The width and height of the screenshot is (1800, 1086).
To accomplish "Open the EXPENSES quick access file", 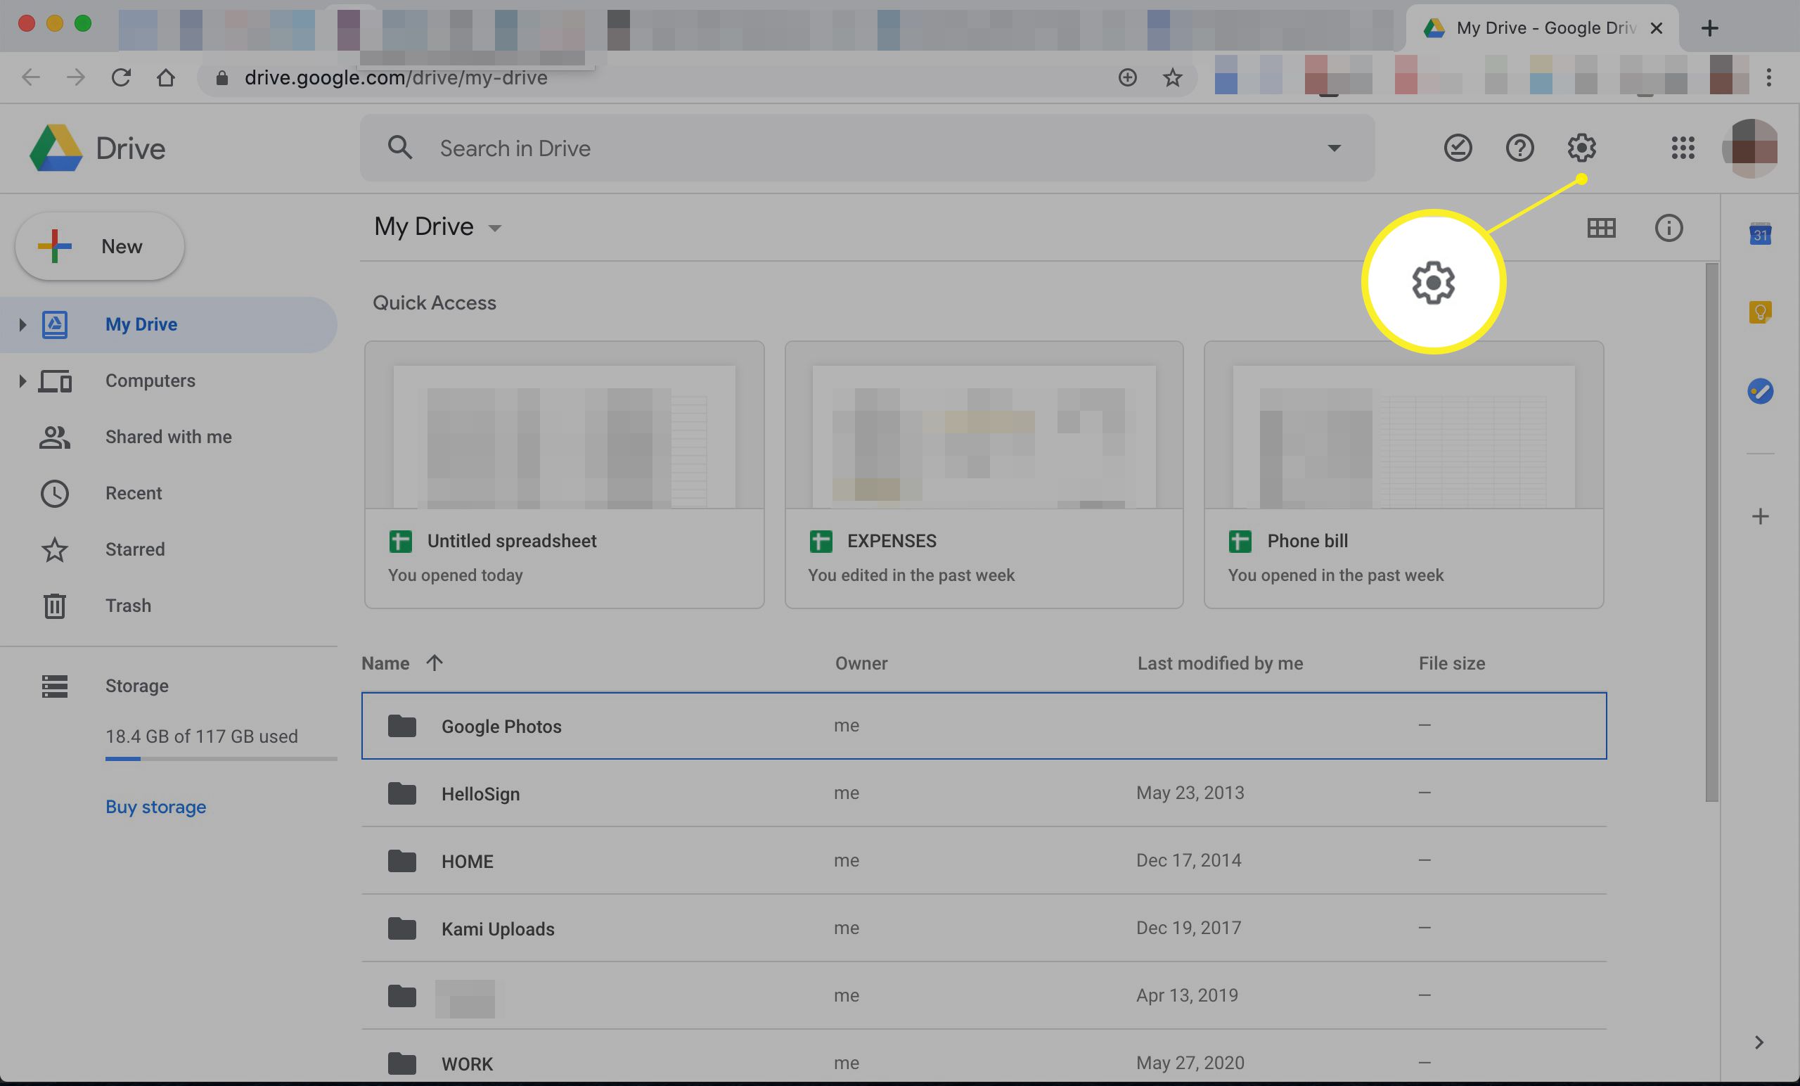I will point(984,473).
